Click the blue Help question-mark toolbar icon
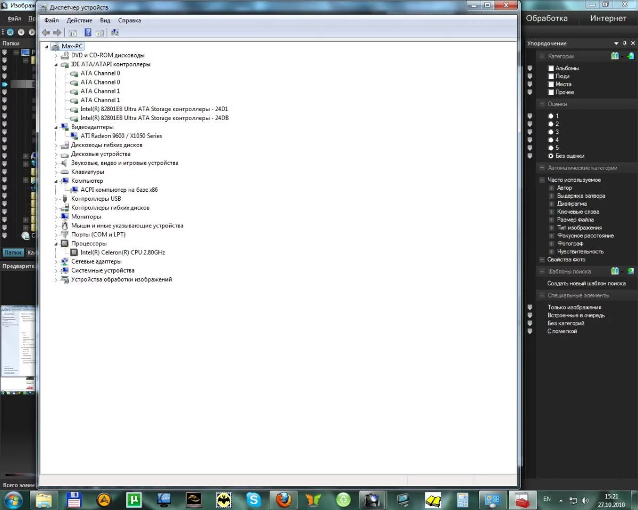The width and height of the screenshot is (638, 510). (88, 32)
